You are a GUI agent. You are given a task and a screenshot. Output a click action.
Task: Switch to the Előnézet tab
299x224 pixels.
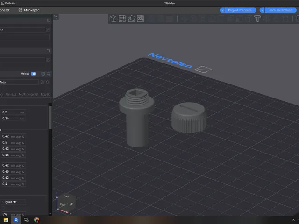pos(5,10)
